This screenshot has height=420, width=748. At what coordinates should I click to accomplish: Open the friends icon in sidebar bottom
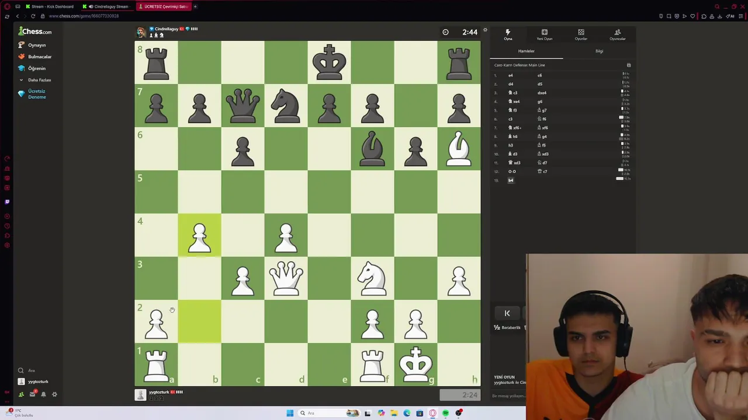(x=21, y=394)
